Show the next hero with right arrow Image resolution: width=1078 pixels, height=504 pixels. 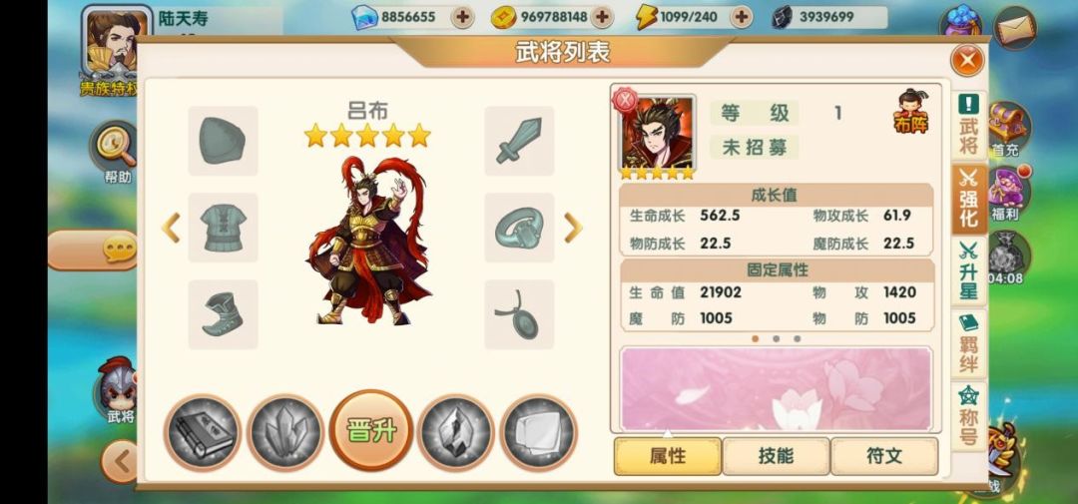pos(573,228)
